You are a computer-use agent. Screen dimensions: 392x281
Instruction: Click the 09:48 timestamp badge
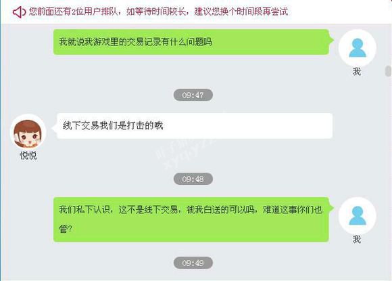(193, 179)
